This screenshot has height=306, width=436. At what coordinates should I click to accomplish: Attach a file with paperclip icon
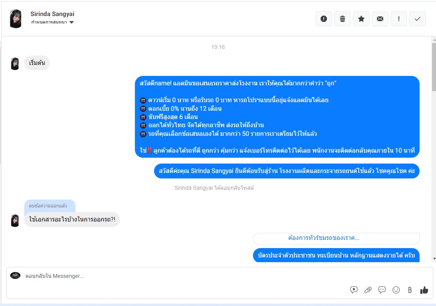[368, 290]
